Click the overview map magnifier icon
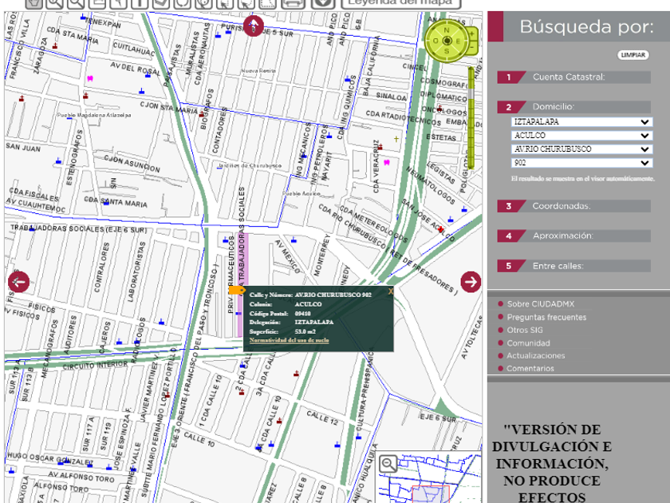 point(388,463)
